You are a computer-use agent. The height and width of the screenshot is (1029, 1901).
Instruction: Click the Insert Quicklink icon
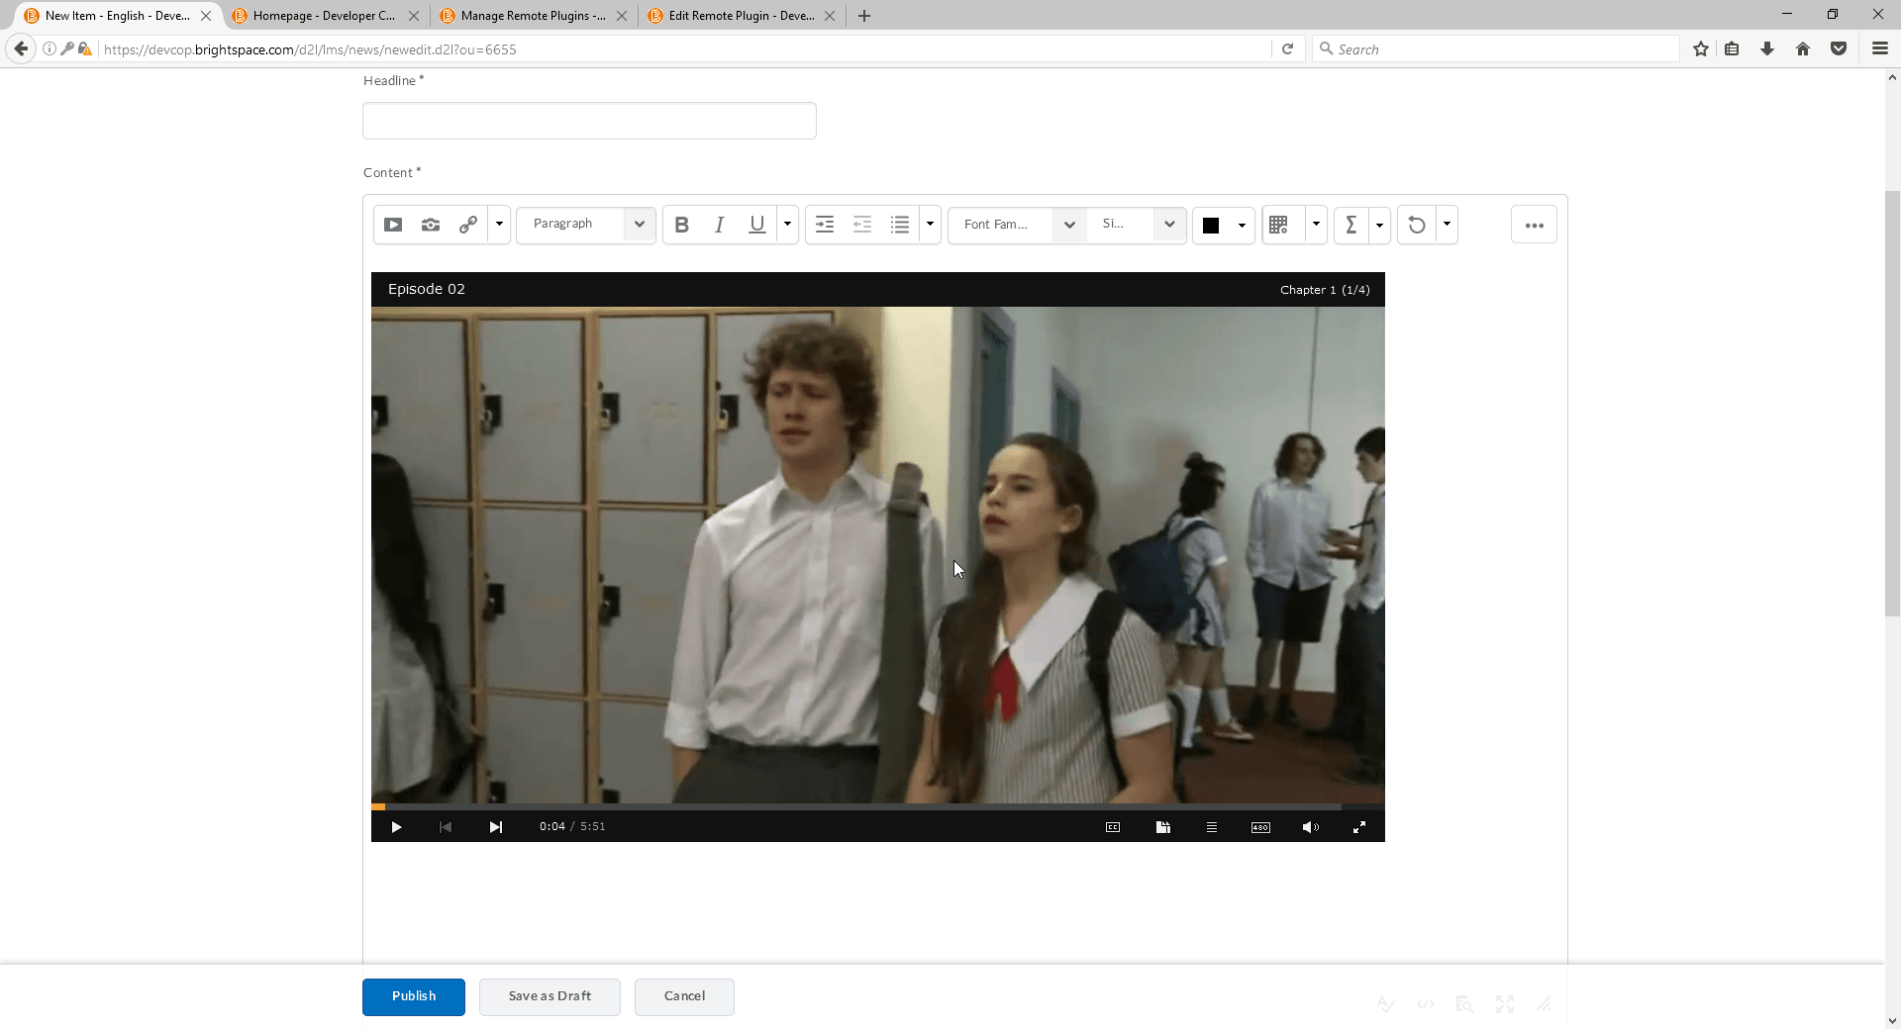click(467, 225)
